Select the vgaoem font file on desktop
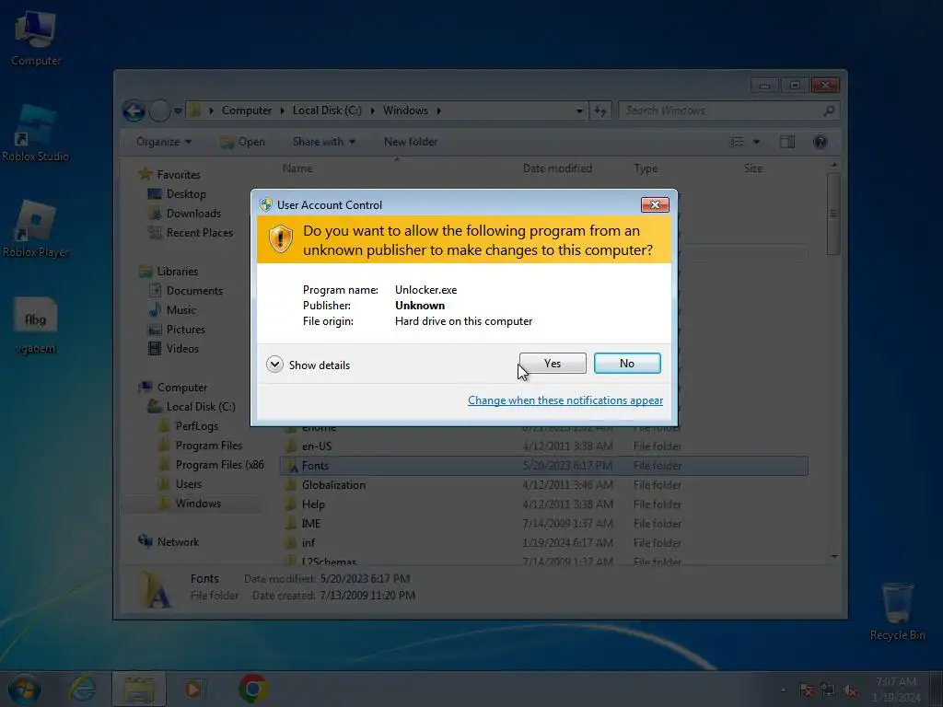Screen dimensions: 943x707 click(36, 325)
